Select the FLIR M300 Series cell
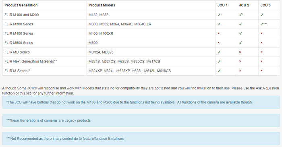This screenshot has width=282, height=147. click(44, 24)
